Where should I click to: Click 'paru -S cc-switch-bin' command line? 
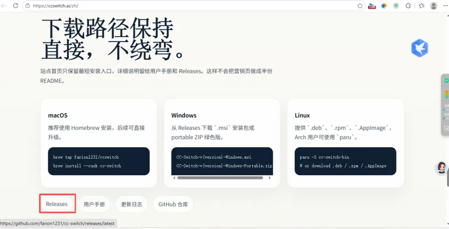pos(324,157)
